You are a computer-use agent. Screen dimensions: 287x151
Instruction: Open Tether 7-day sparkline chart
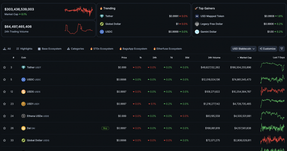(x=272, y=67)
